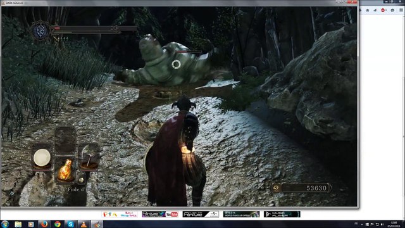The width and height of the screenshot is (405, 228).
Task: Click the player's red health bar
Action: [x=94, y=28]
